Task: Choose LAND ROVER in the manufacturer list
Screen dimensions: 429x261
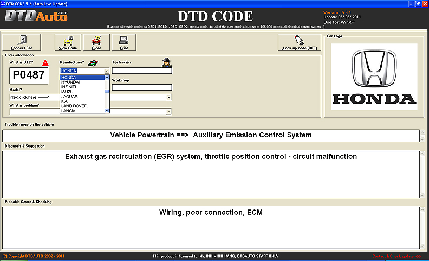Action: (82, 106)
